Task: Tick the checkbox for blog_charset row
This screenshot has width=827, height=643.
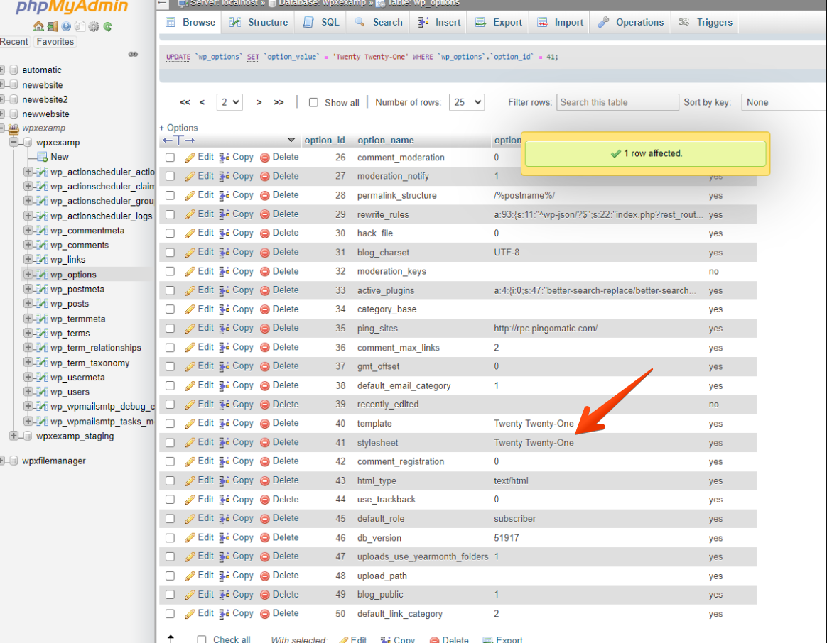Action: [170, 253]
